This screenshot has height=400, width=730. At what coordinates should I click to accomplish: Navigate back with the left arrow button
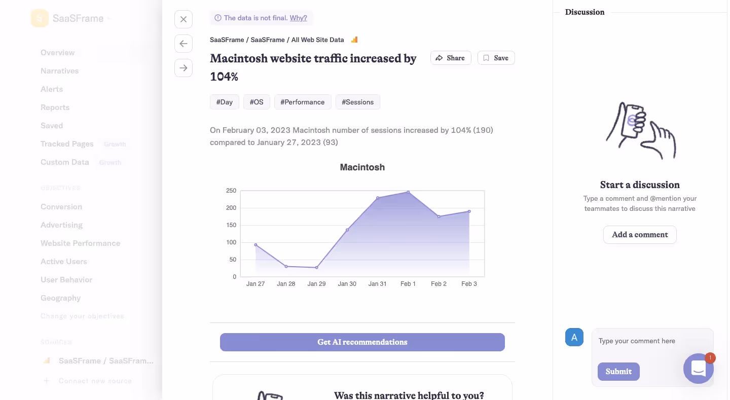coord(184,44)
